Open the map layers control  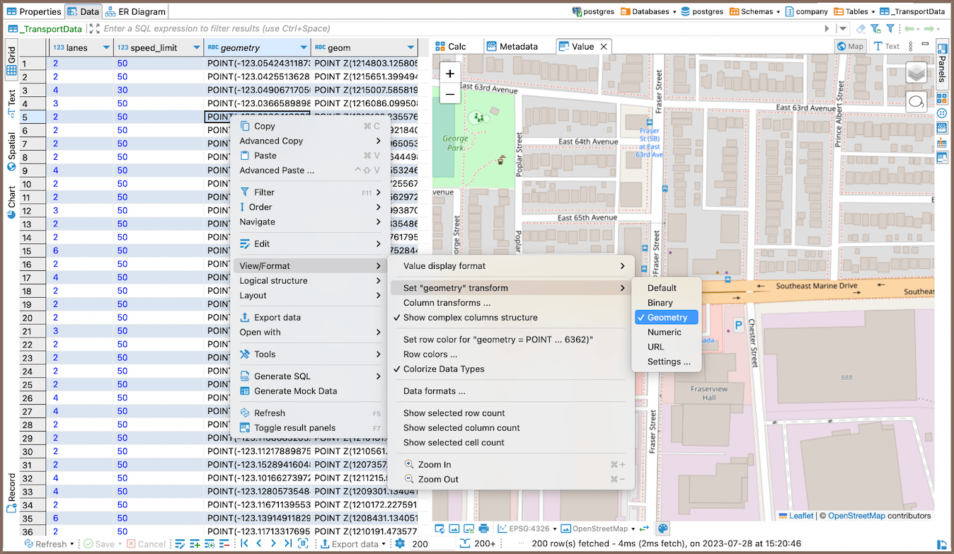coord(916,73)
